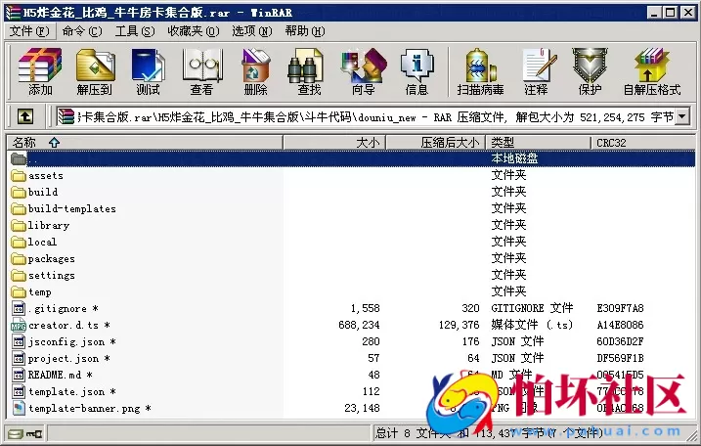Click the parent directory '..' folder icon

(x=19, y=158)
